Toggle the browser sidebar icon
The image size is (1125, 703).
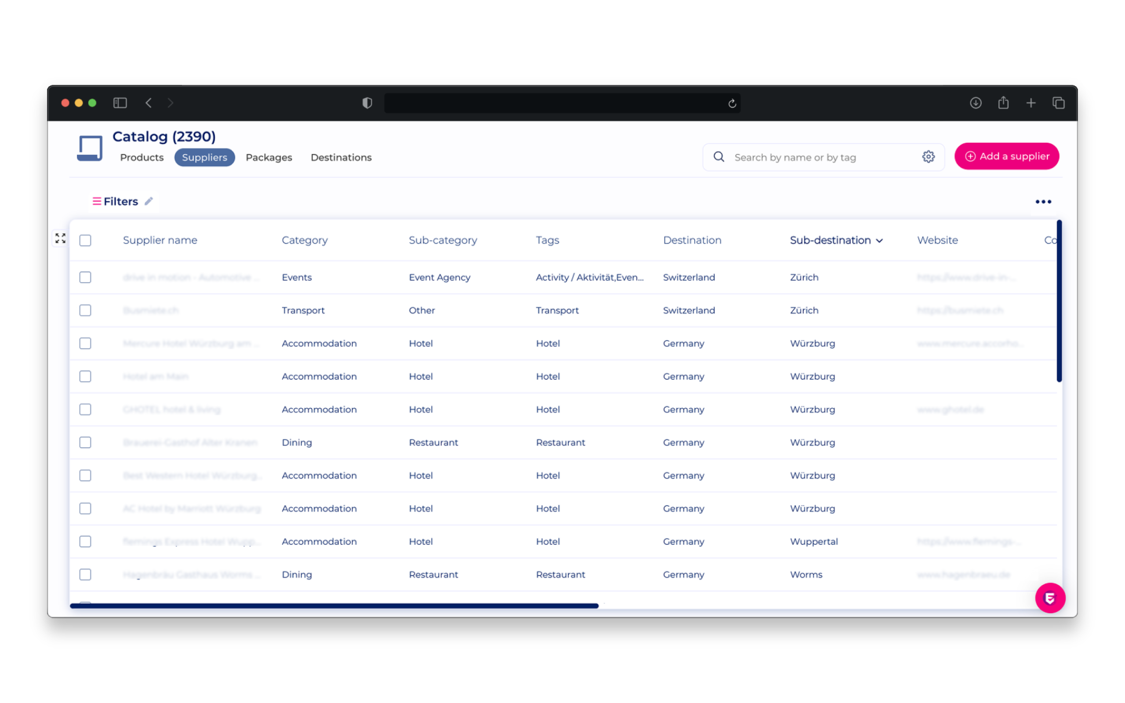pos(120,103)
